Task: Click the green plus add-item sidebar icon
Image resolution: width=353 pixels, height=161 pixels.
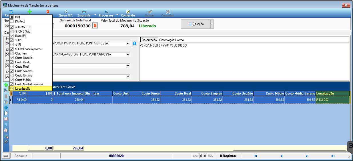Action: [x=6, y=85]
